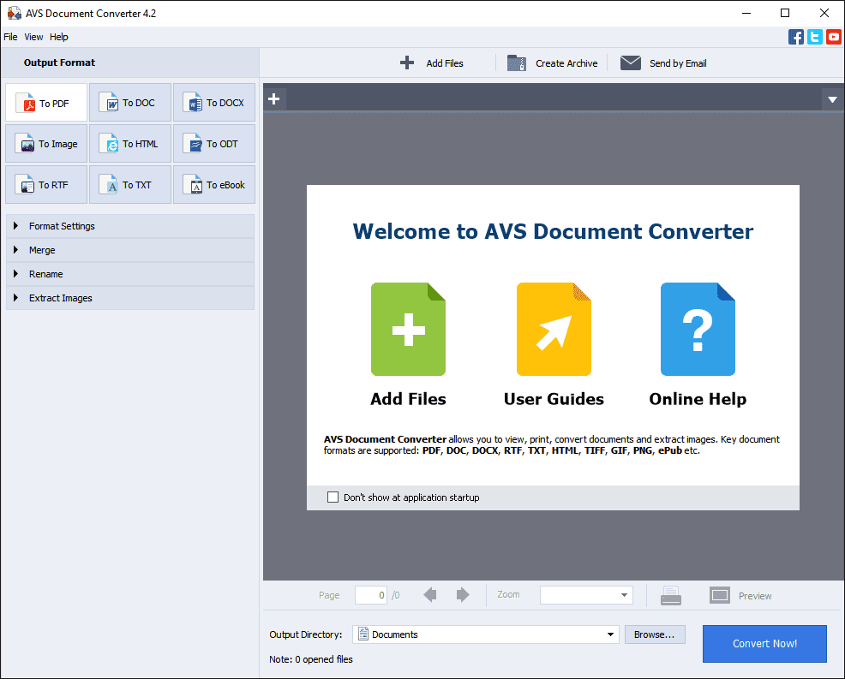
Task: Minimize the AVS Document Converter window
Action: click(x=746, y=13)
